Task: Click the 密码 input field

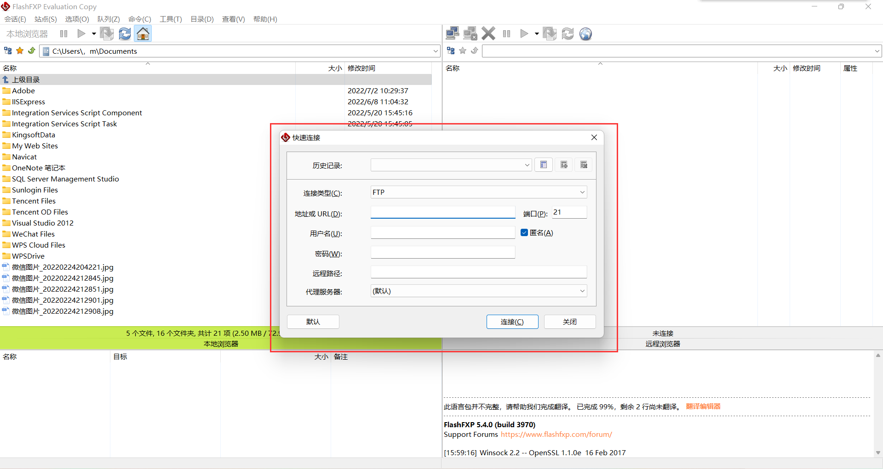Action: 443,252
